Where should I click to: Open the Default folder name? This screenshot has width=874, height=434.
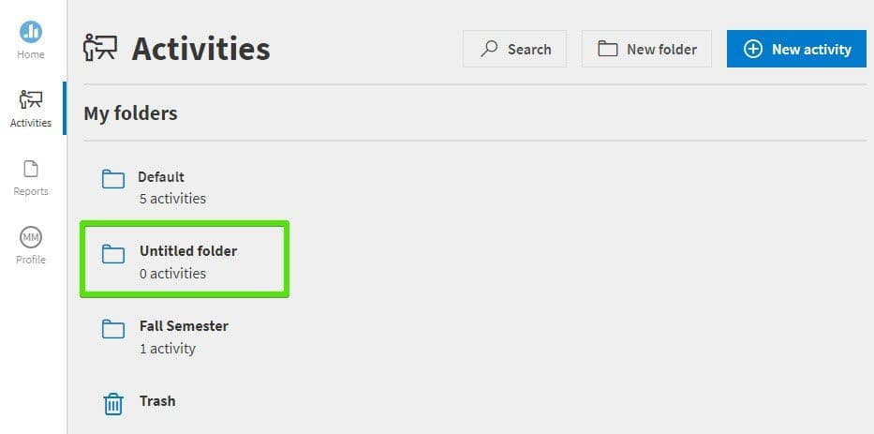click(x=161, y=177)
